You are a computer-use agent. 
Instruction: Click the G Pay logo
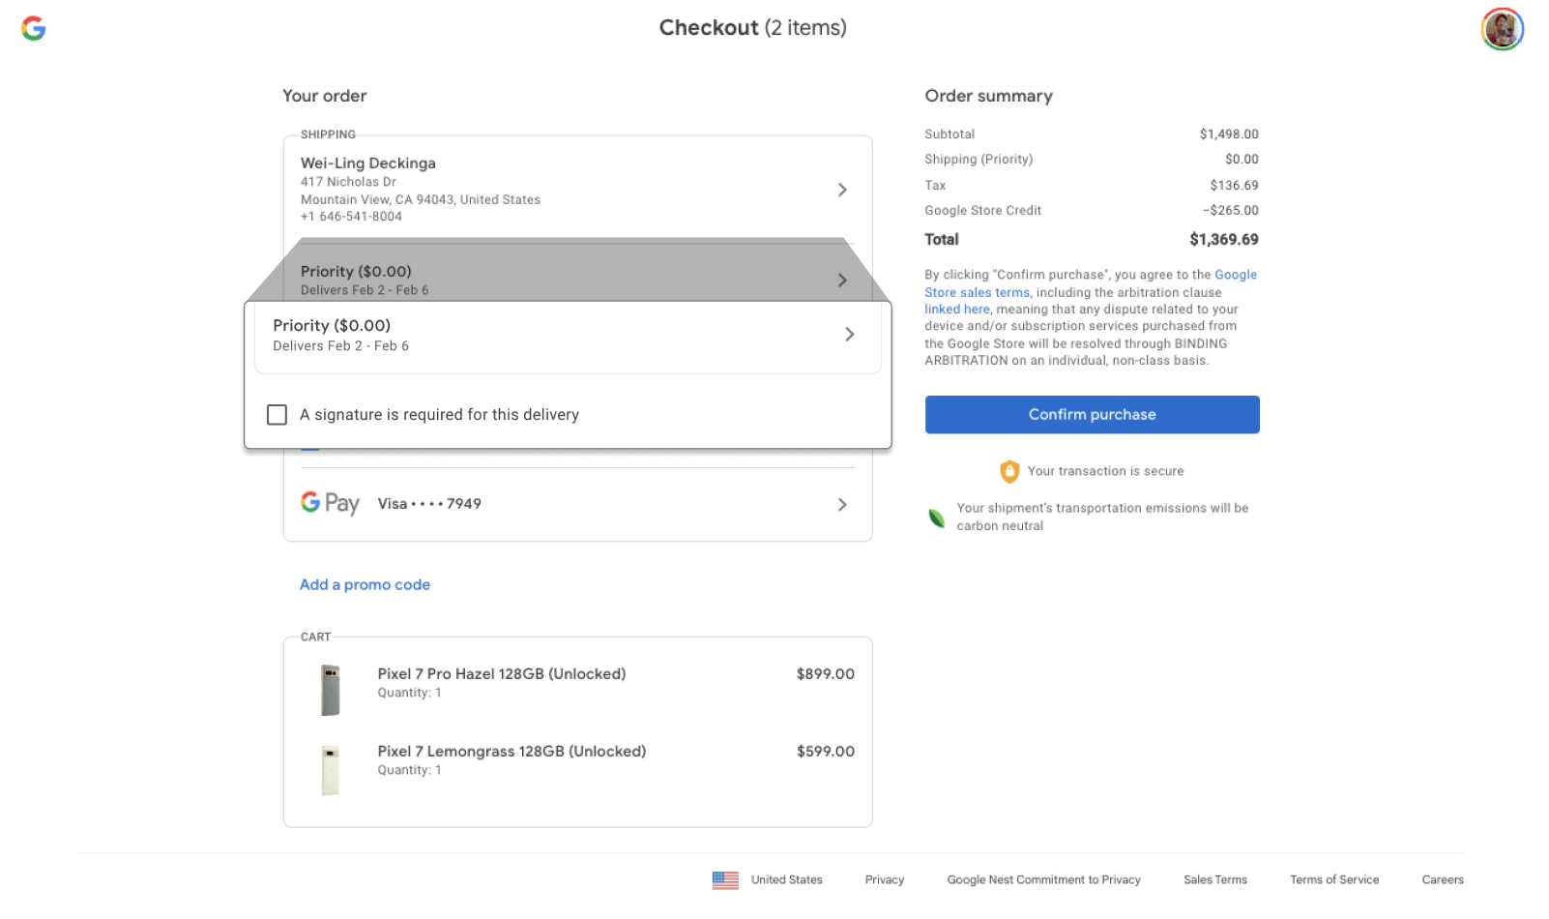(x=330, y=503)
